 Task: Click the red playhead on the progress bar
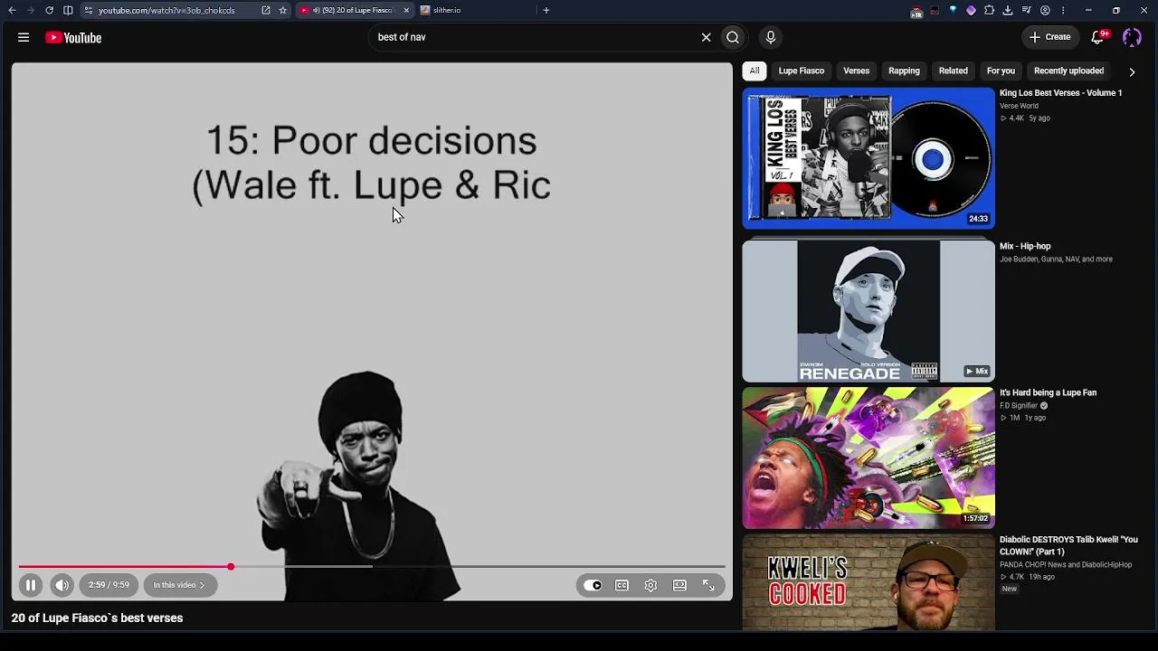(x=231, y=567)
